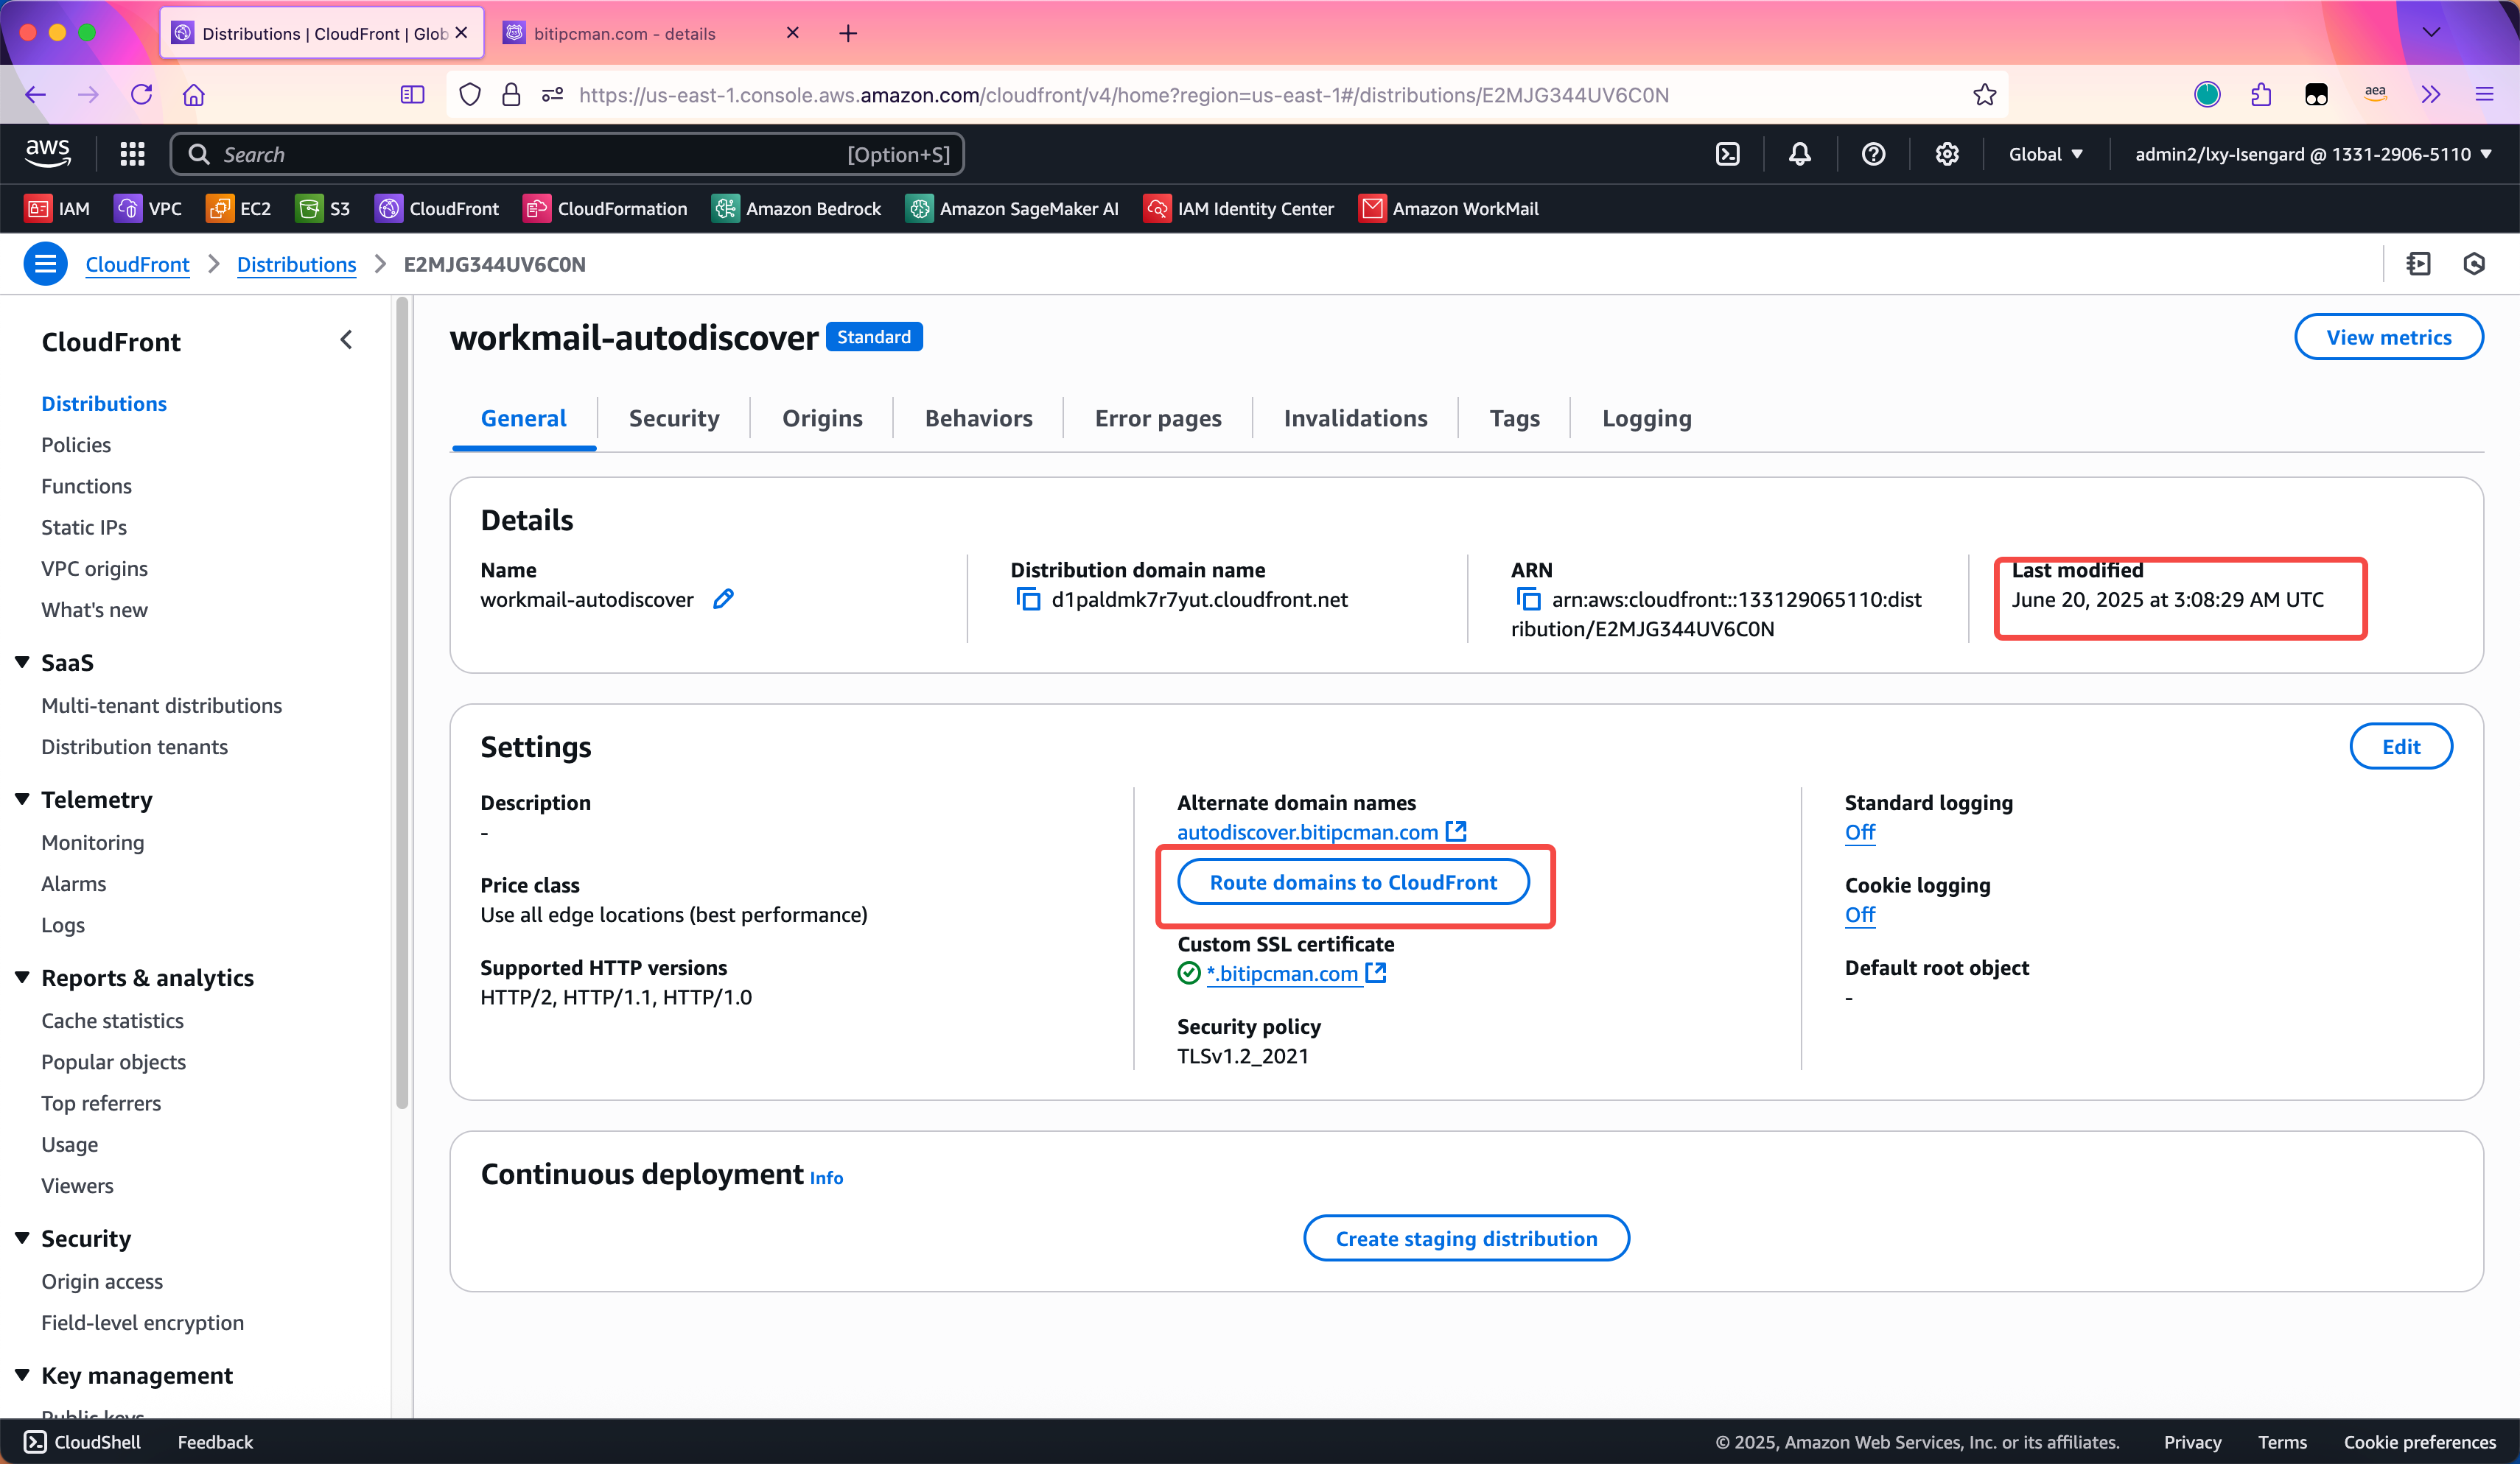
Task: Open Continuous deployment Info link
Action: point(826,1178)
